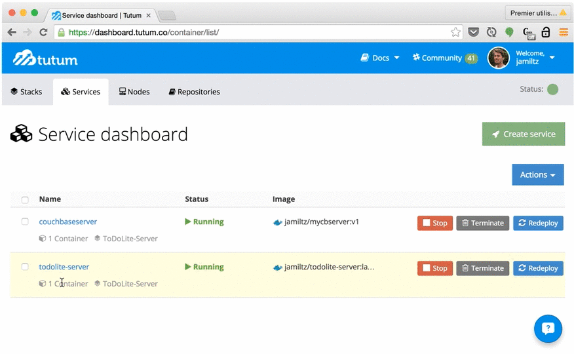Click the Image column header
This screenshot has height=354, width=574.
click(284, 199)
